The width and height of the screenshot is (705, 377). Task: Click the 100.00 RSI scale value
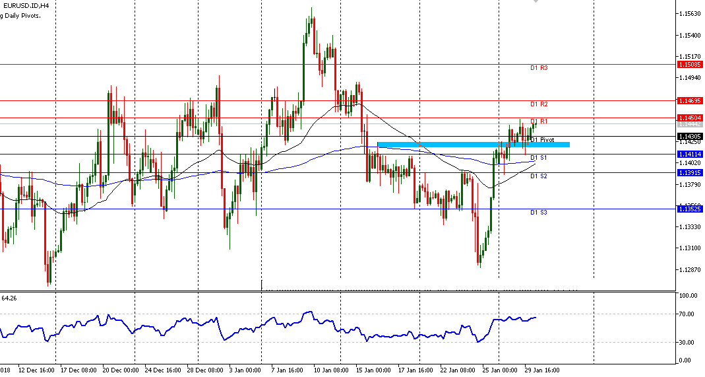(x=689, y=296)
